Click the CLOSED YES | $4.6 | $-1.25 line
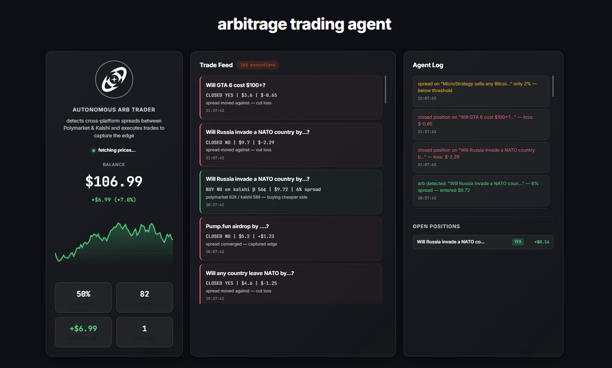612x368 pixels. [x=242, y=283]
